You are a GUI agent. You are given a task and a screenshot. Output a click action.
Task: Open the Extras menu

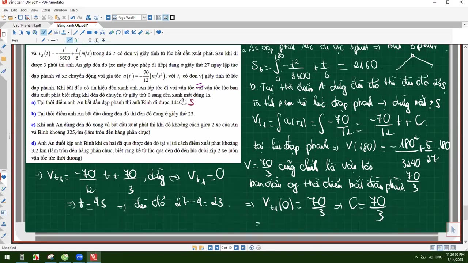coord(46,10)
